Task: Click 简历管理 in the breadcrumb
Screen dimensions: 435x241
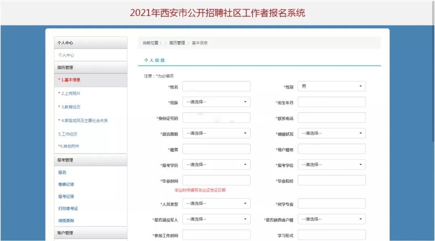Action: (x=177, y=43)
